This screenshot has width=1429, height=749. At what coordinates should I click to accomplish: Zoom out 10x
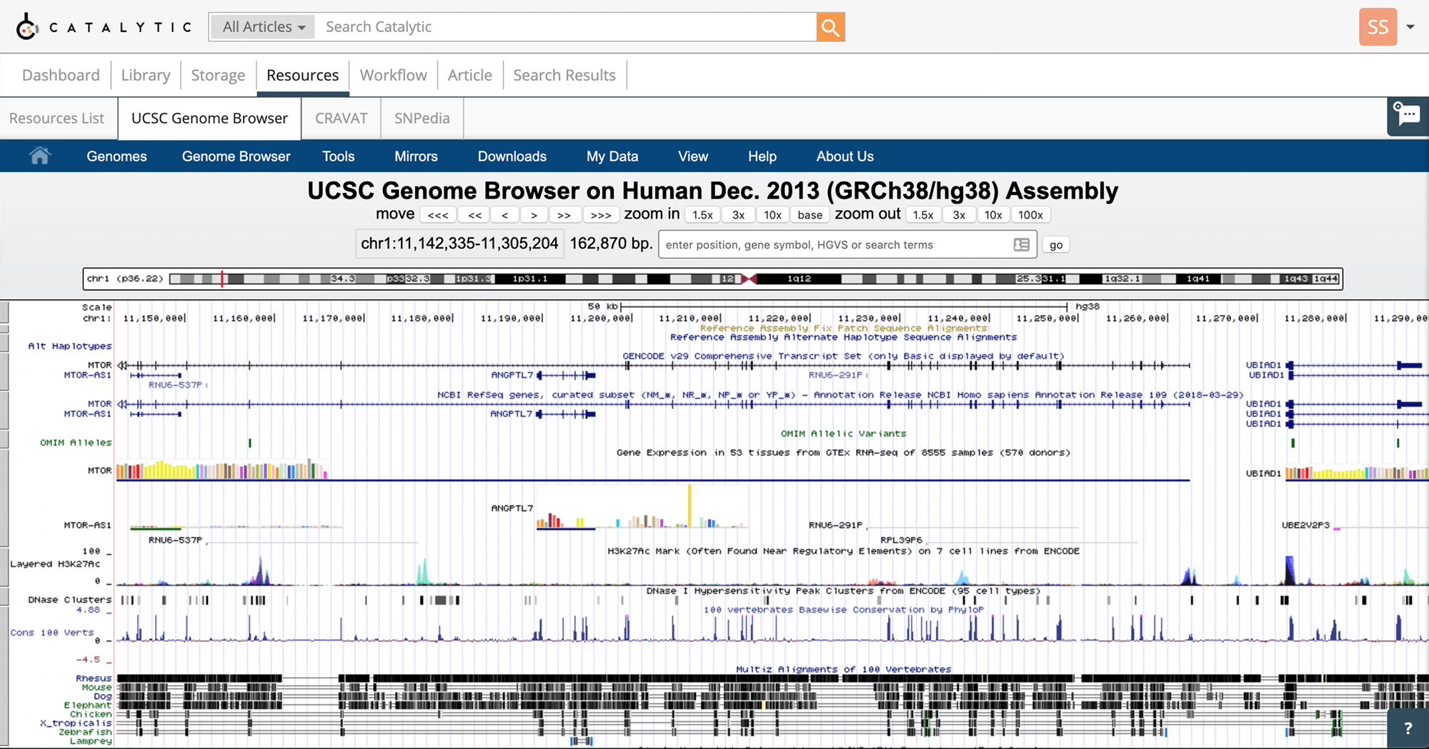[x=993, y=215]
